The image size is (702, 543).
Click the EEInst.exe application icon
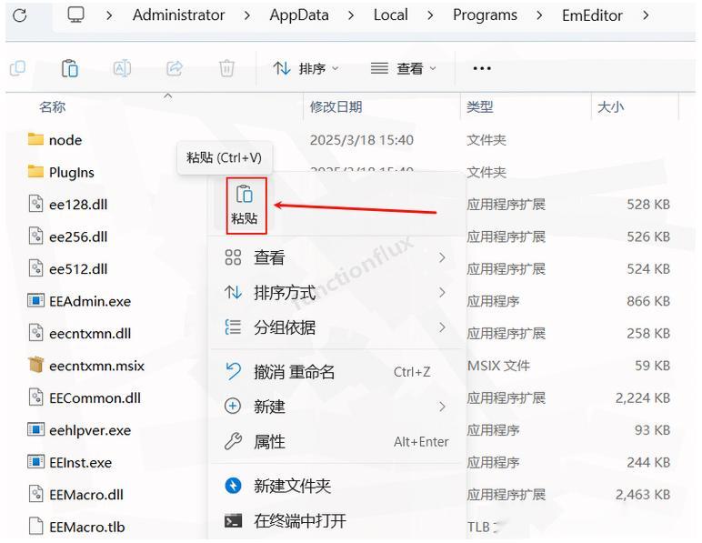click(35, 461)
